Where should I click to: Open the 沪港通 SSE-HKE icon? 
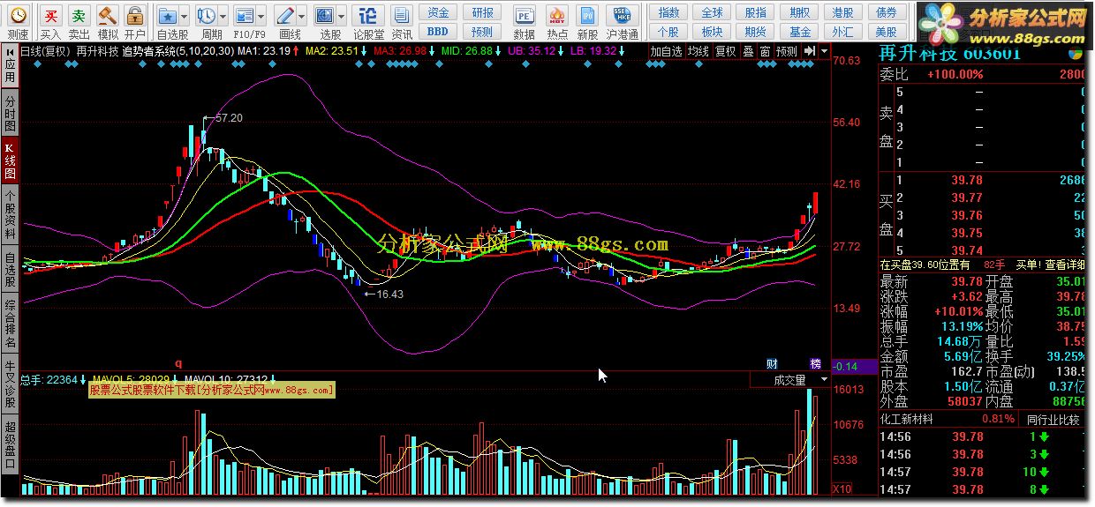click(622, 16)
